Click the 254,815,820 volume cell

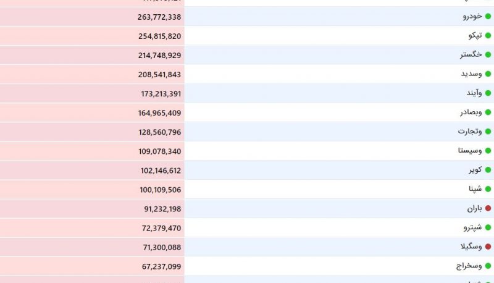[x=92, y=36]
